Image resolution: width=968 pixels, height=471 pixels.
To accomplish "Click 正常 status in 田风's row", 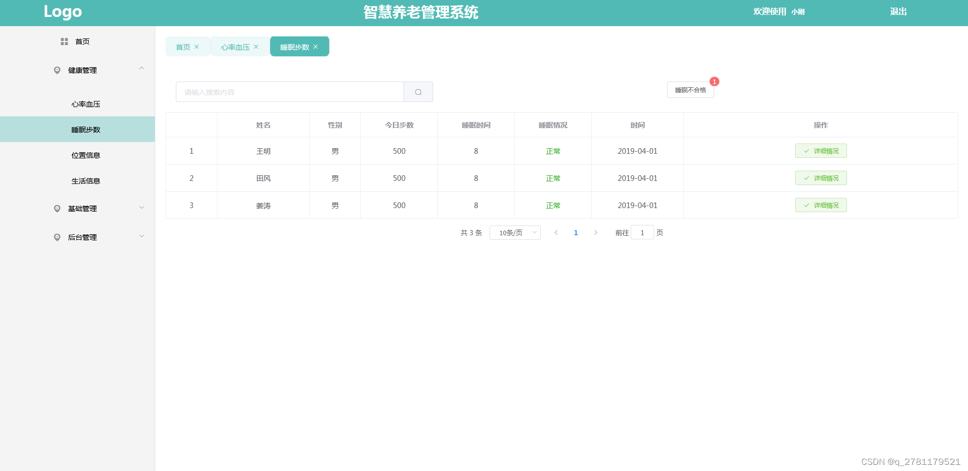I will pyautogui.click(x=553, y=178).
